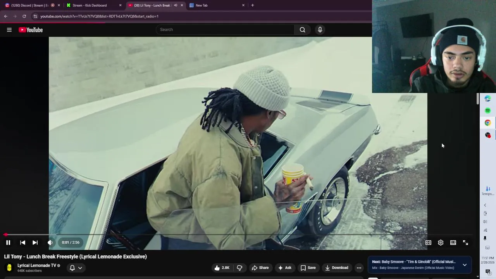The height and width of the screenshot is (279, 496).
Task: Download the video
Action: click(x=336, y=268)
